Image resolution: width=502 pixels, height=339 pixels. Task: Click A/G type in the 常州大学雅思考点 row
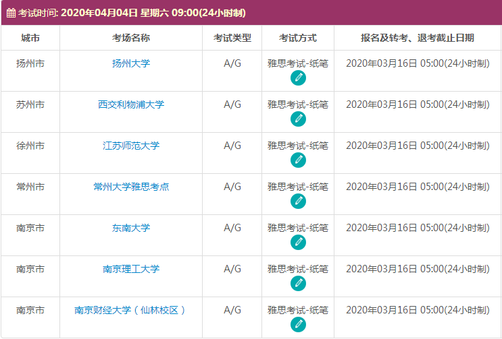tap(232, 187)
